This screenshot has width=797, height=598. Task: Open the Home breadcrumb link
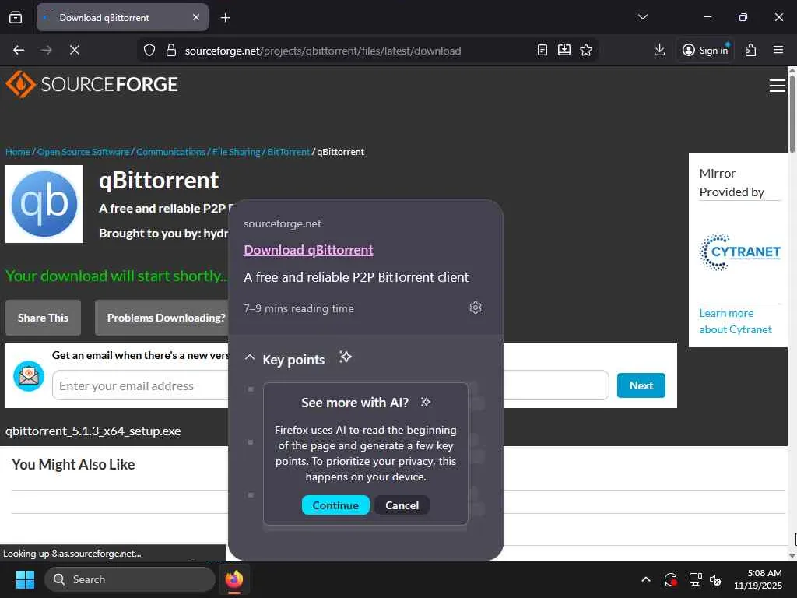click(x=18, y=152)
